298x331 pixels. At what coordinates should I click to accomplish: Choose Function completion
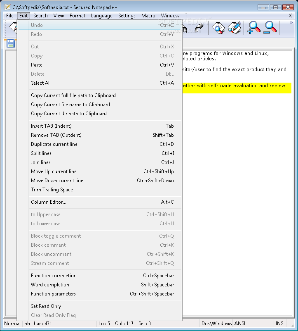tap(99, 276)
